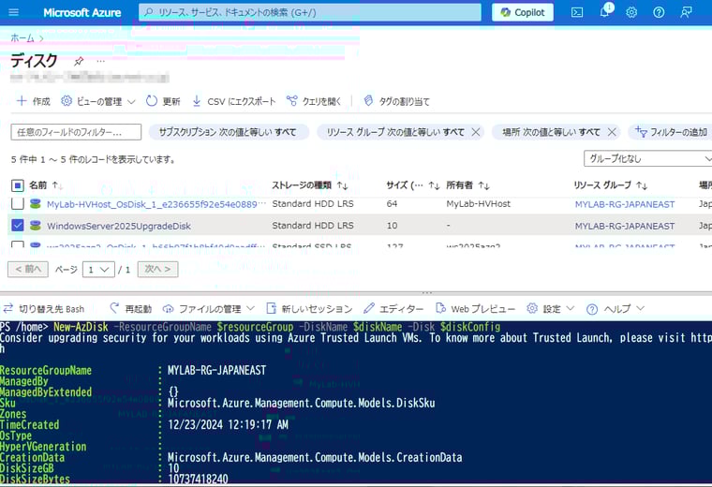Remove リソース グループ filter
Image resolution: width=712 pixels, height=487 pixels.
tap(475, 132)
